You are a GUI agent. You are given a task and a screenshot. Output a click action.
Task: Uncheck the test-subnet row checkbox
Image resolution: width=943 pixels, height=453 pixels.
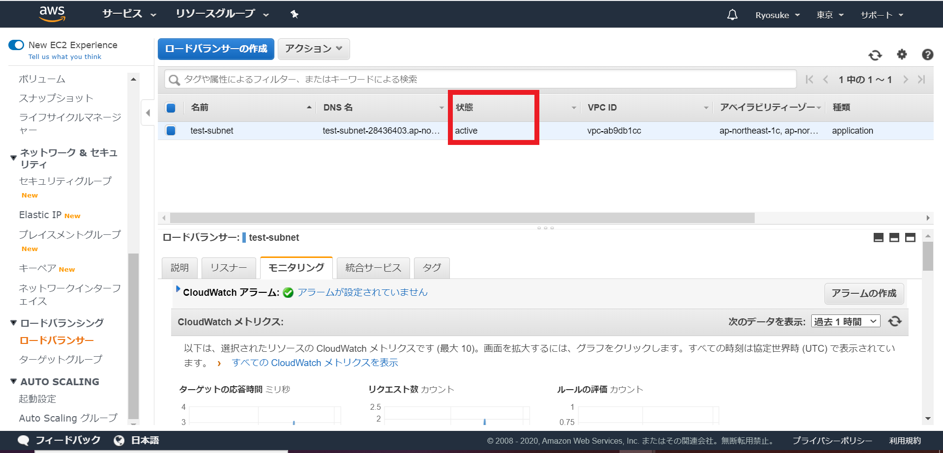point(171,131)
